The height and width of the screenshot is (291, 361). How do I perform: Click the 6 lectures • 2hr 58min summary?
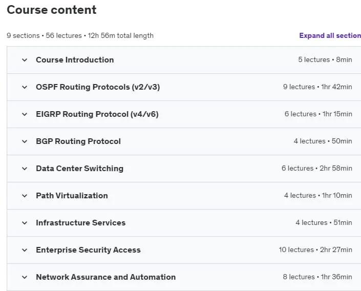pos(317,168)
